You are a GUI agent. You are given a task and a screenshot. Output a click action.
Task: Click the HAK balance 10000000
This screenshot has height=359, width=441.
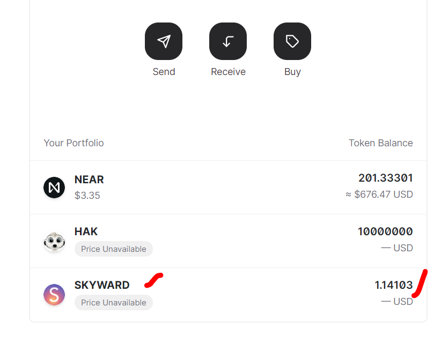[x=385, y=231]
